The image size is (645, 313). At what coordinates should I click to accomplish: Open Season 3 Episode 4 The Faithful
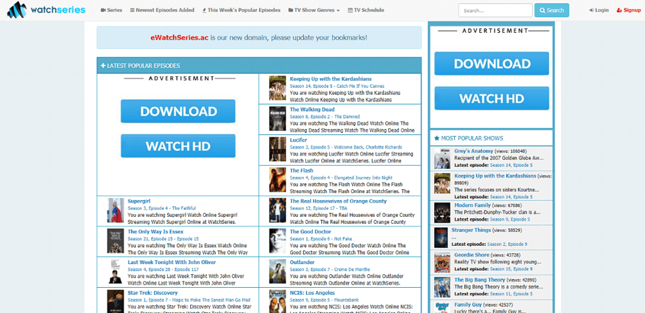[x=162, y=208]
